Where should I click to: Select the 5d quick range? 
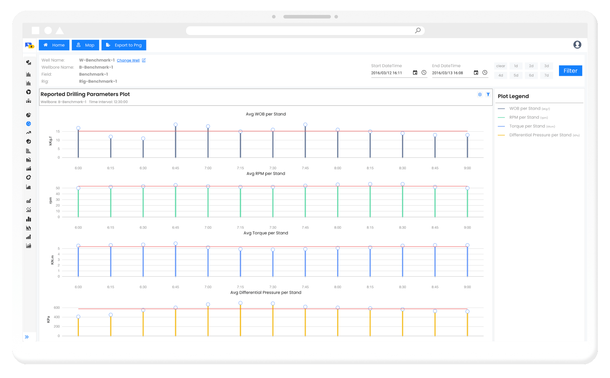(516, 75)
